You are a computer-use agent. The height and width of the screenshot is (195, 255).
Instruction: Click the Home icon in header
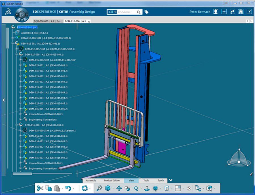[241, 12]
